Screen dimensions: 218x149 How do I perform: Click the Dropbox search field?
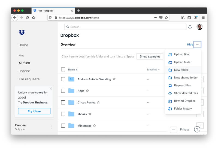coord(125,27)
